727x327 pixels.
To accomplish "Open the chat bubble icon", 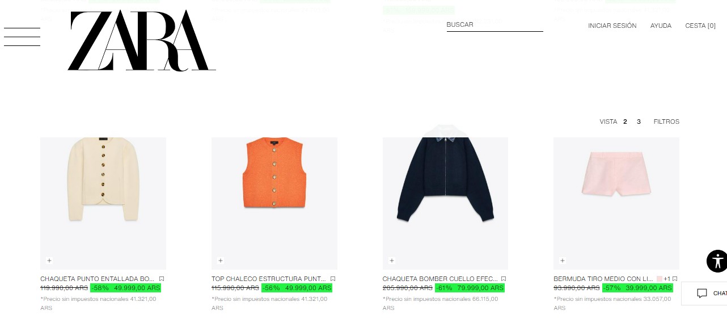I will 702,294.
